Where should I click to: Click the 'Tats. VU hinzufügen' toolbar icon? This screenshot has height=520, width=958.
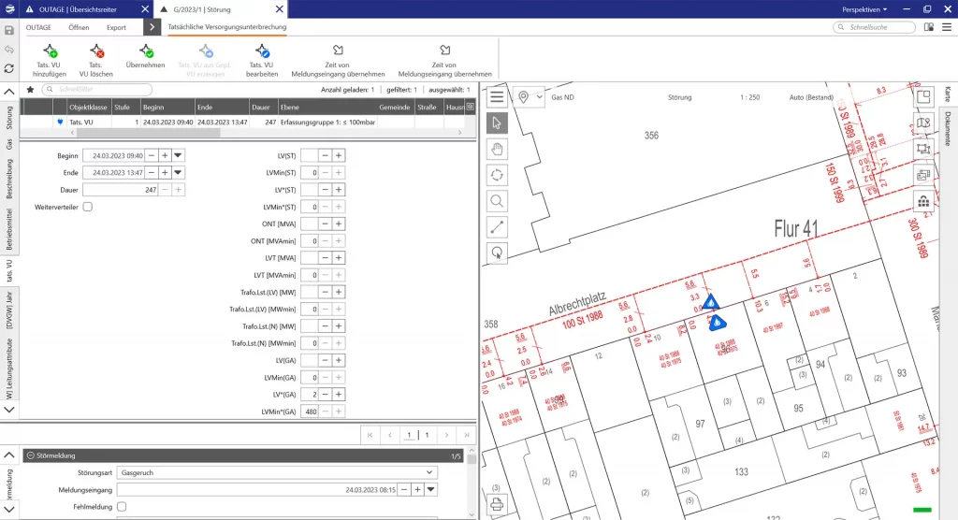click(x=51, y=51)
